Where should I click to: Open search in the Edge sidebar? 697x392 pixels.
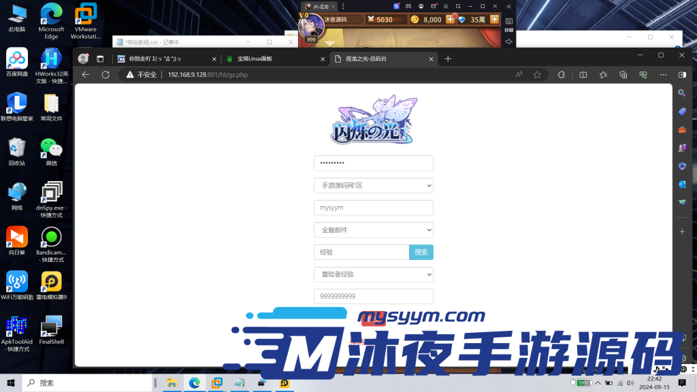[x=681, y=93]
